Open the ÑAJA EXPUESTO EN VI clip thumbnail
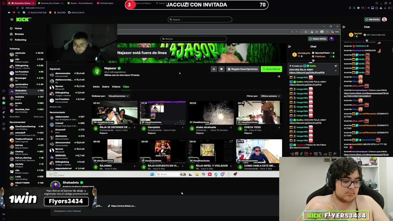Screen dimensions: 393x221 [163, 151]
